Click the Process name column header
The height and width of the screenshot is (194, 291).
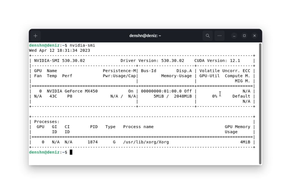point(138,127)
